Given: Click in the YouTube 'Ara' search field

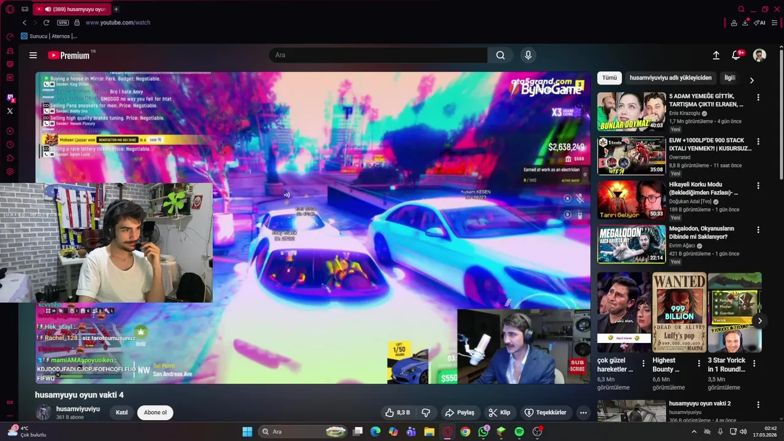Looking at the screenshot, I should tap(378, 55).
